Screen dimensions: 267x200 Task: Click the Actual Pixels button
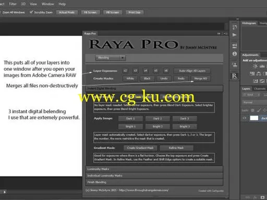pos(67,12)
